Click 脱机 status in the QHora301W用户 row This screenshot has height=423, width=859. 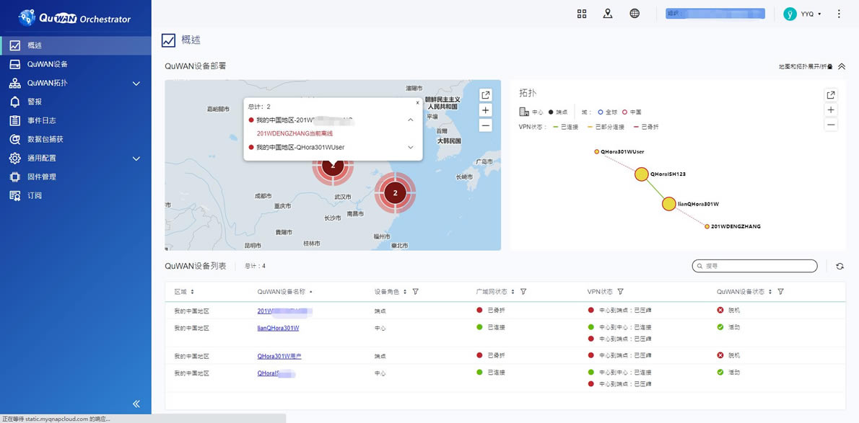[734, 356]
